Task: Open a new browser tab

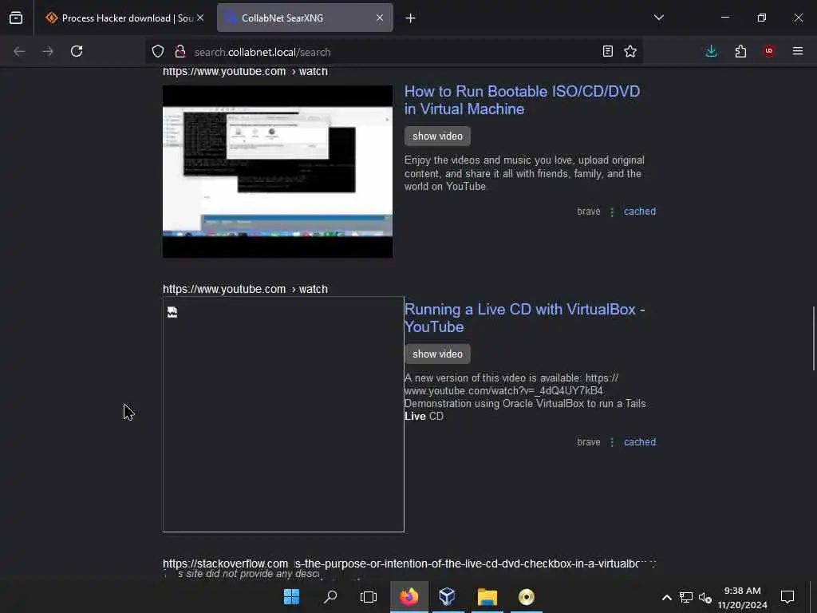Action: [x=411, y=18]
